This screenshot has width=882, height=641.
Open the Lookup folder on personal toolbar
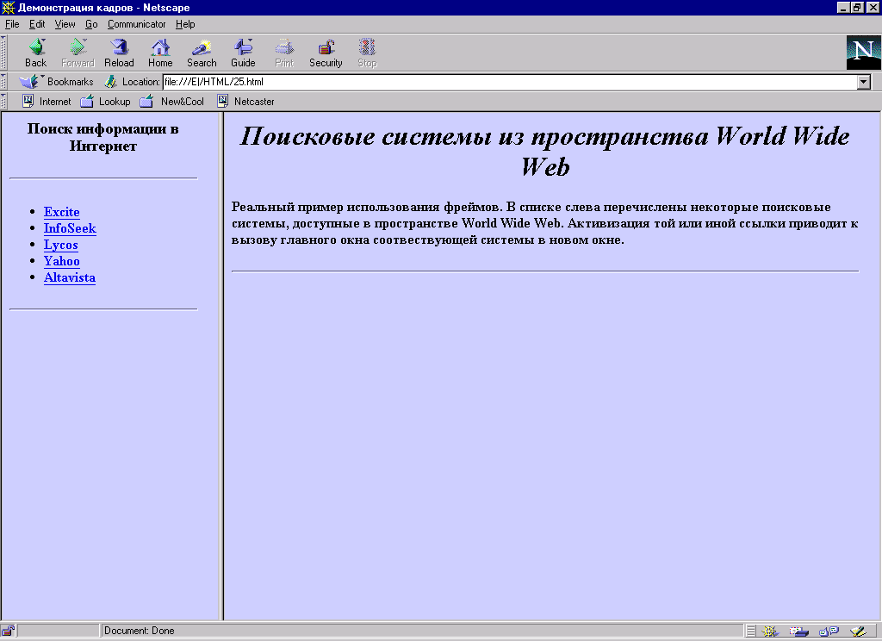tap(105, 102)
